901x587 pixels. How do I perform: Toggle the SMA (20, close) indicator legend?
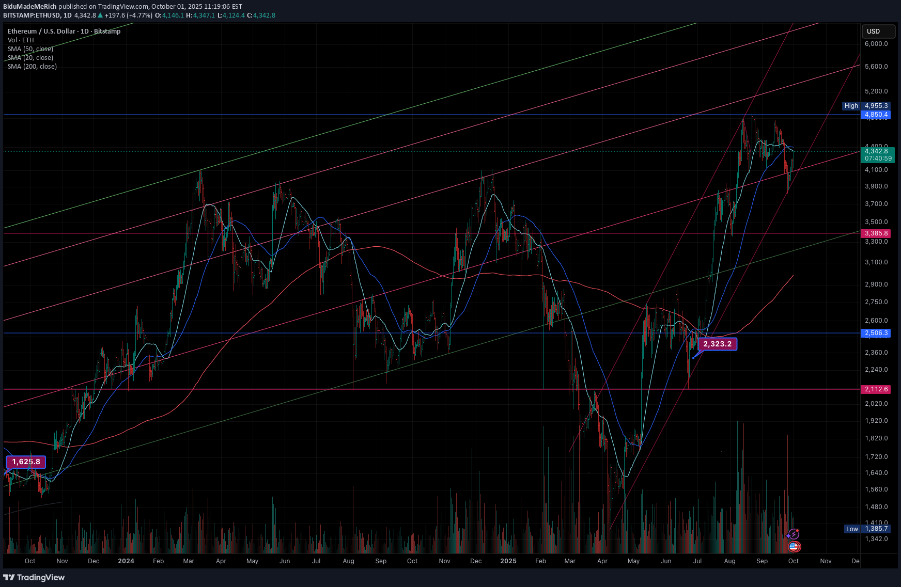coord(30,58)
